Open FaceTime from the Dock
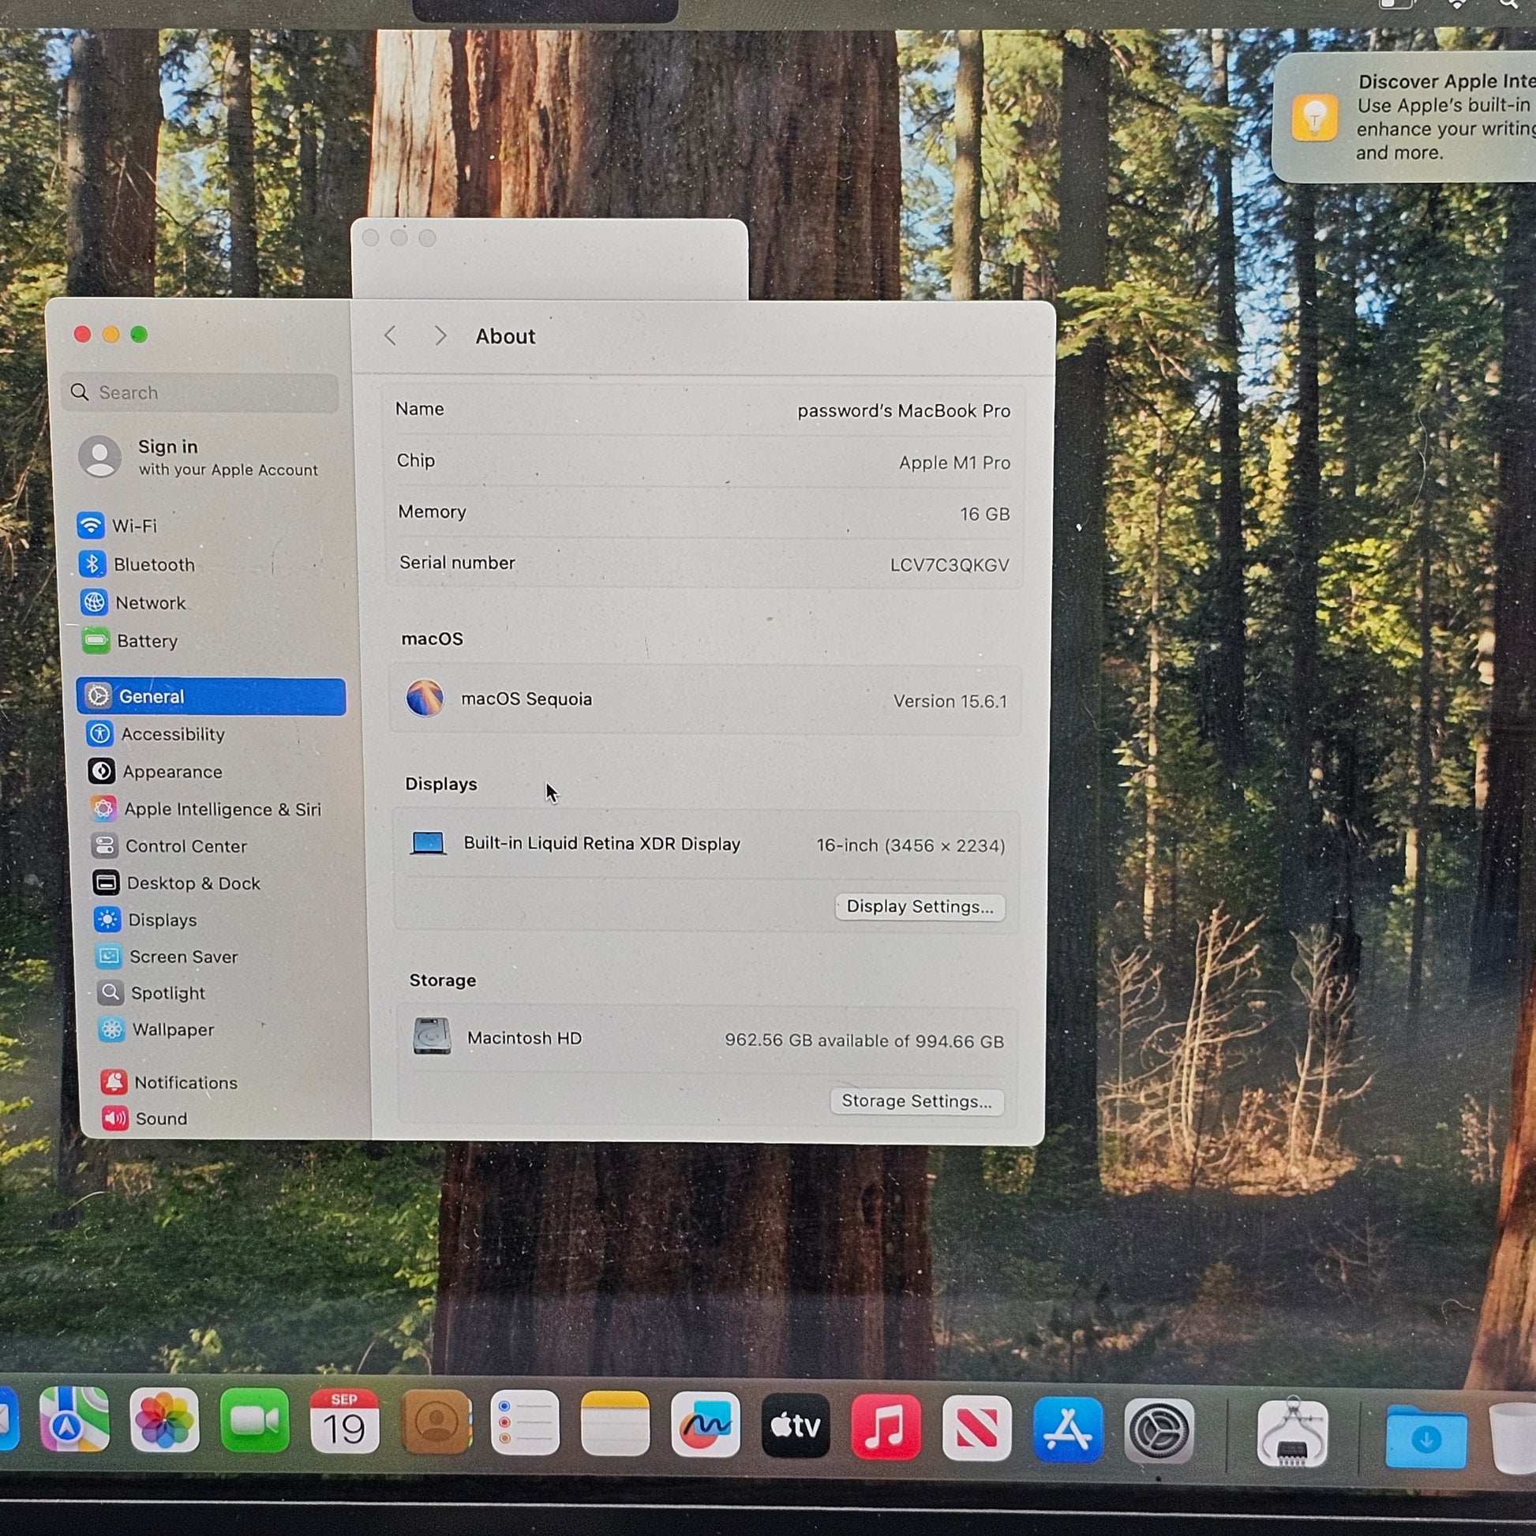Viewport: 1536px width, 1536px height. click(254, 1422)
